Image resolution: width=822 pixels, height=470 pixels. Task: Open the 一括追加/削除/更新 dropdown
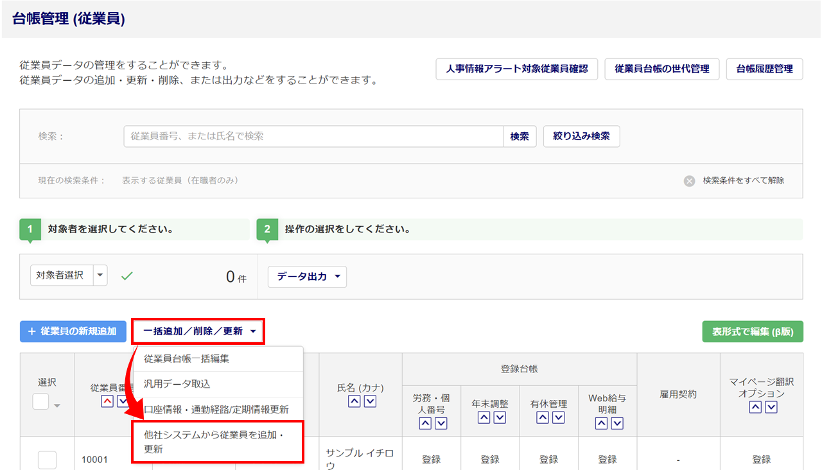[x=199, y=331]
